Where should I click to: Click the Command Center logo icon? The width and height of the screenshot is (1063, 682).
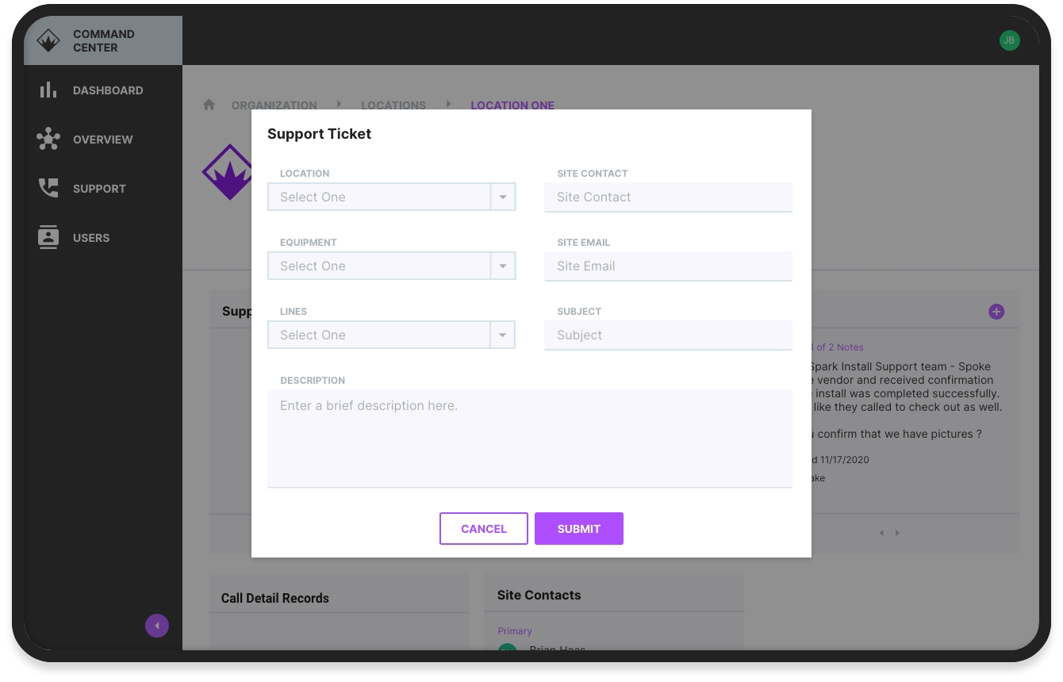tap(48, 41)
